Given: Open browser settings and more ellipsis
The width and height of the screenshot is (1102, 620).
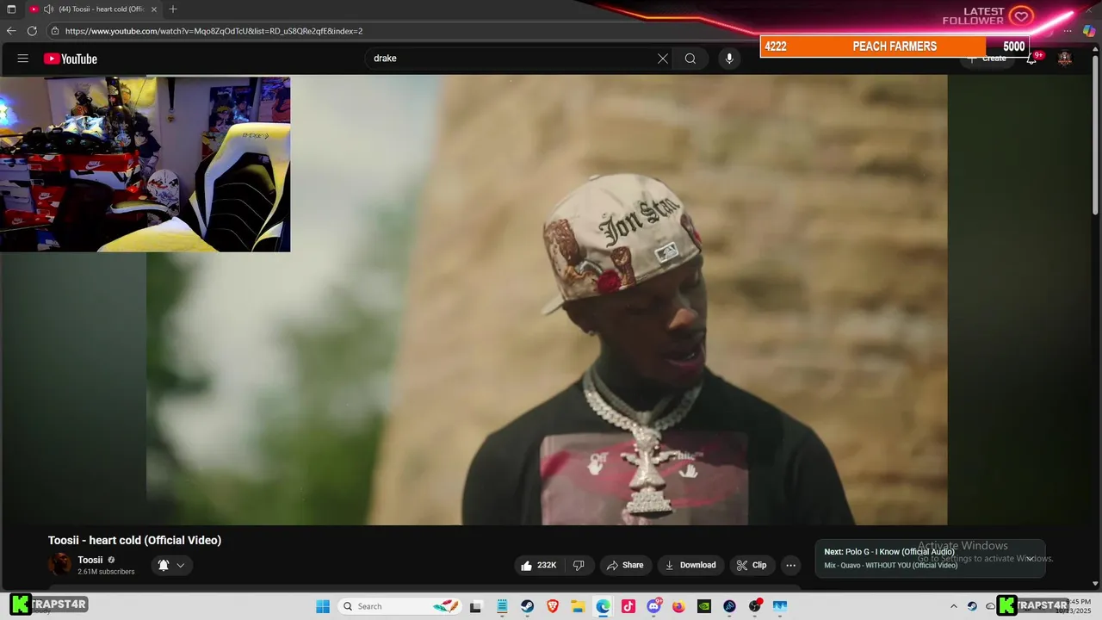Looking at the screenshot, I should point(1068,31).
